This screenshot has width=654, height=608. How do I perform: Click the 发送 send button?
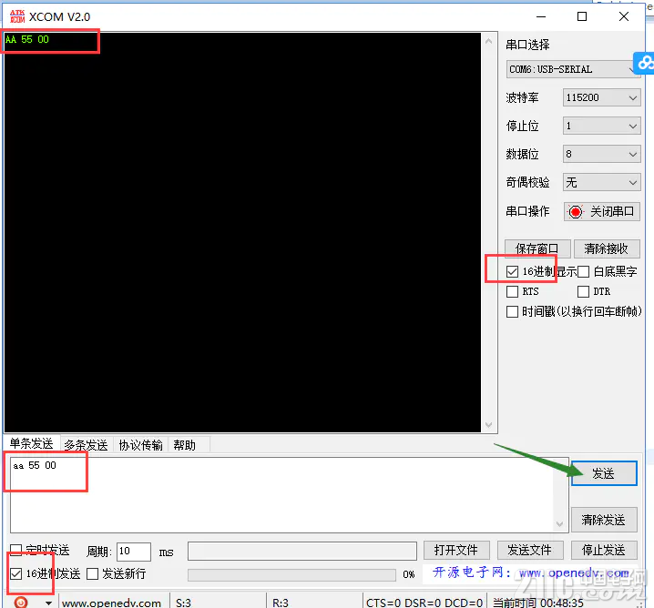coord(604,473)
